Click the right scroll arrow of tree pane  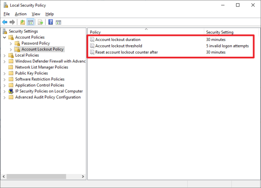83,176
